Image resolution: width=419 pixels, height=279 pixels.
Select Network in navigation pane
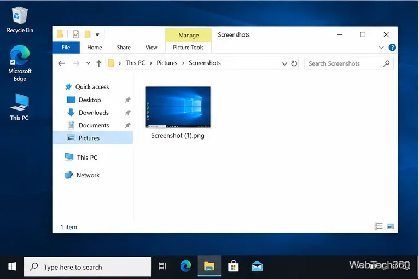click(x=88, y=175)
